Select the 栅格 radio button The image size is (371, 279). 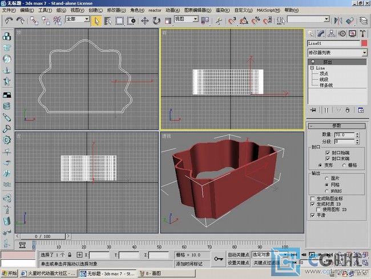coord(344,165)
